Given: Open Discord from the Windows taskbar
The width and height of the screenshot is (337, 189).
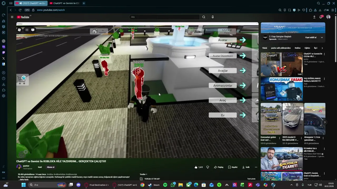Looking at the screenshot, I should [x=78, y=185].
